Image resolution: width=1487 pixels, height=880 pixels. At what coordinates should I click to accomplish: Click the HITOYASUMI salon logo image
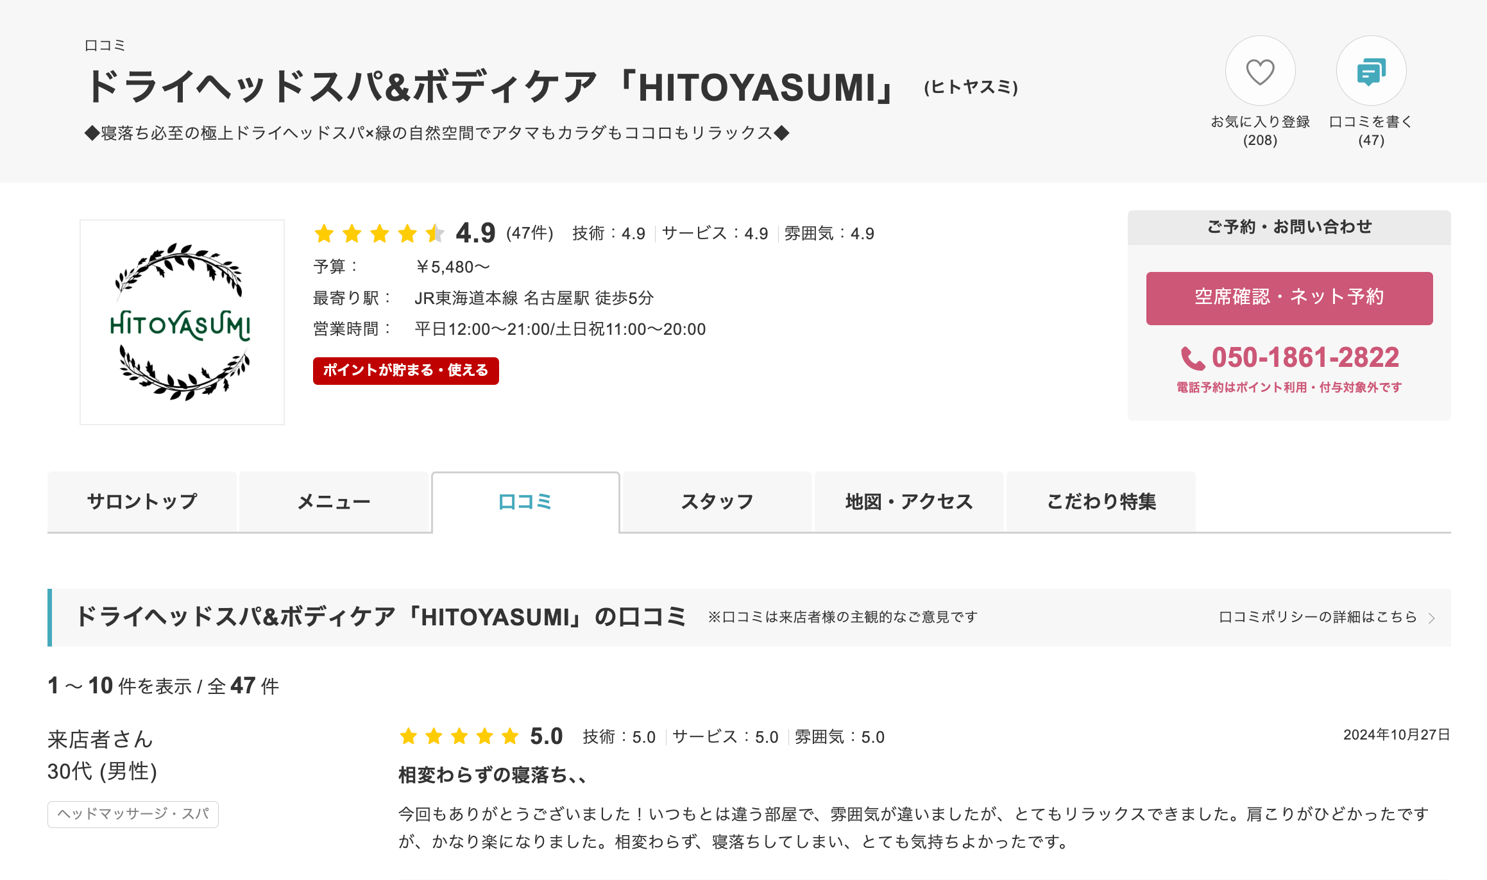pos(182,322)
